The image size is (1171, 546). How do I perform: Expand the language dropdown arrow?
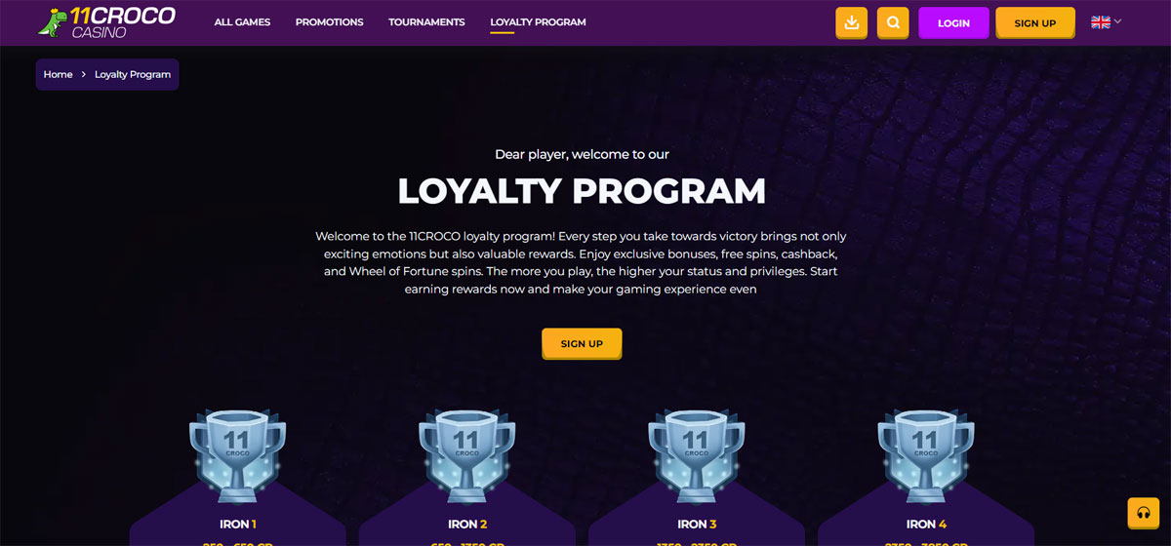(1118, 21)
